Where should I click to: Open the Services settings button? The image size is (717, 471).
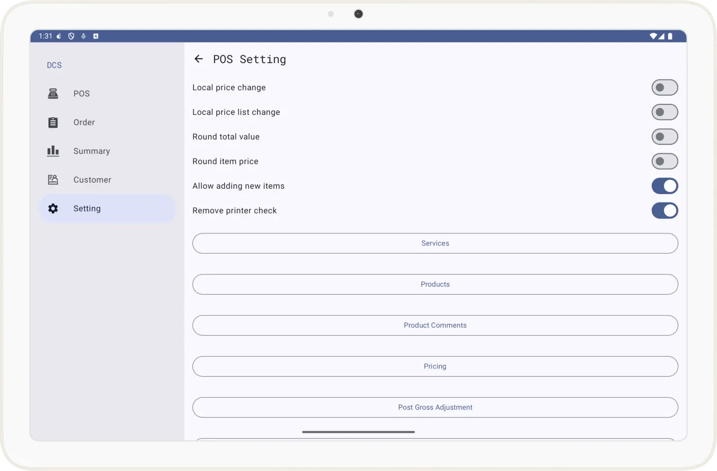pos(435,243)
